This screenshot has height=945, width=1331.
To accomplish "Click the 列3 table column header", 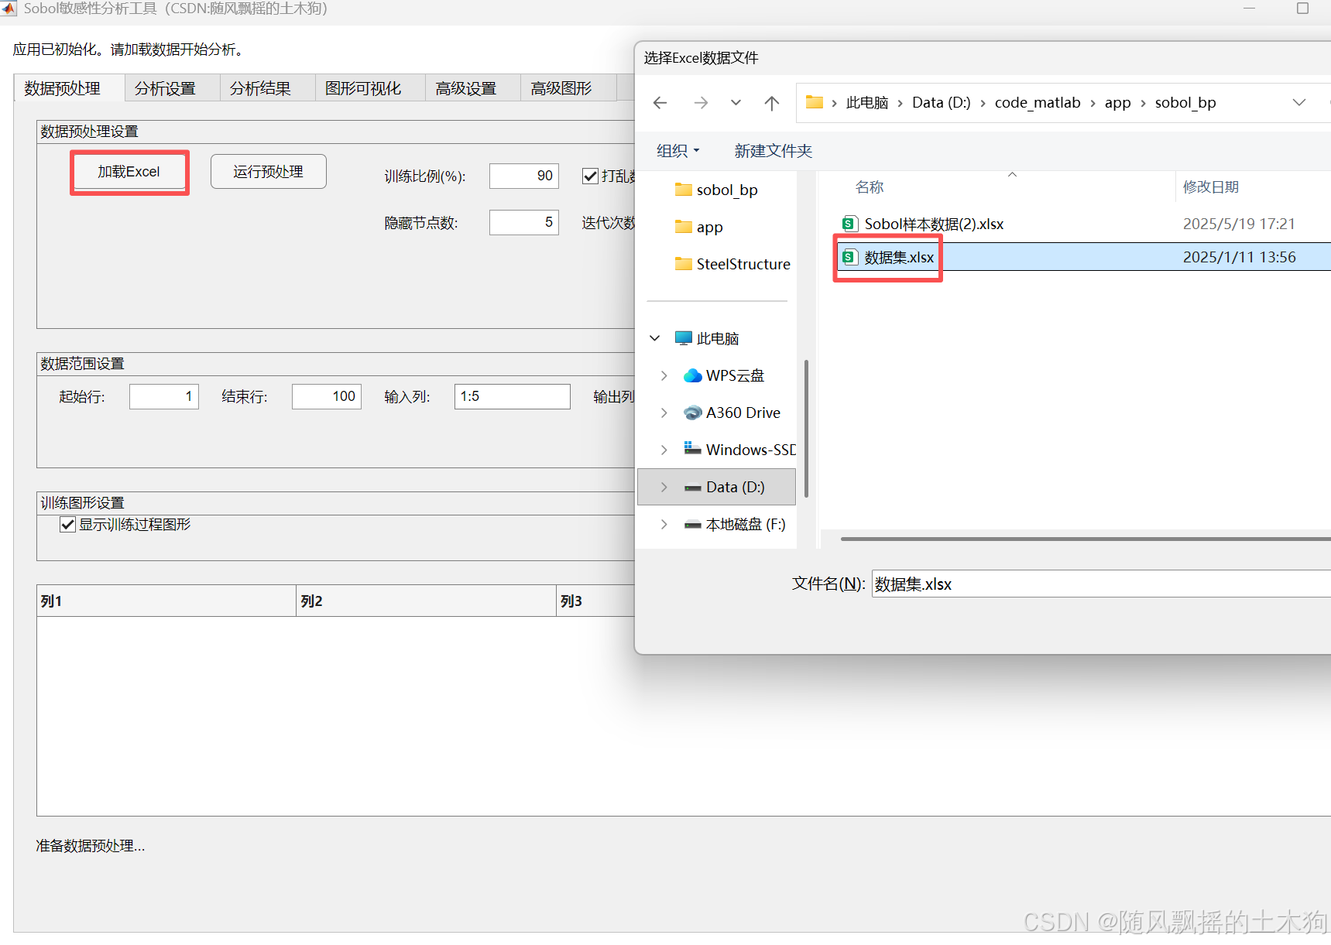I will coord(595,601).
